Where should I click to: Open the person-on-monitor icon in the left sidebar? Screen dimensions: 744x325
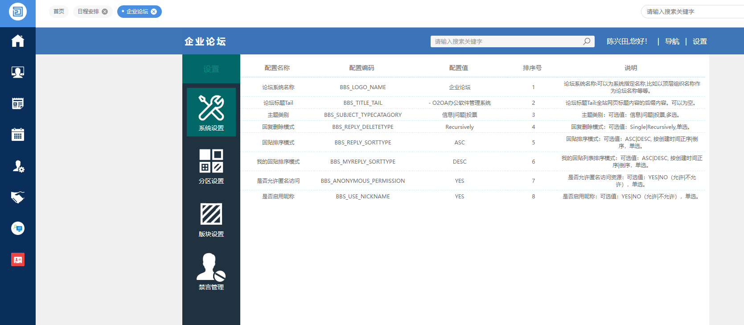pyautogui.click(x=18, y=72)
